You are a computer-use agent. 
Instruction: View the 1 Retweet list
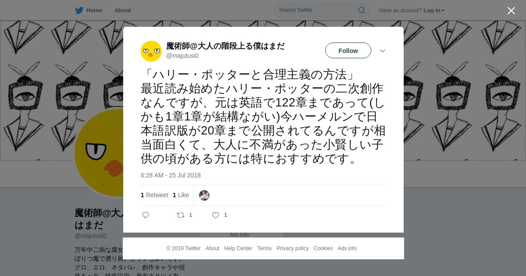[x=154, y=195]
